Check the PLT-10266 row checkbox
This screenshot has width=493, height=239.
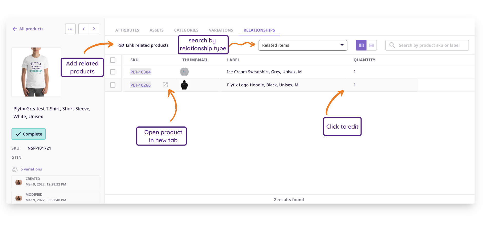pyautogui.click(x=113, y=85)
